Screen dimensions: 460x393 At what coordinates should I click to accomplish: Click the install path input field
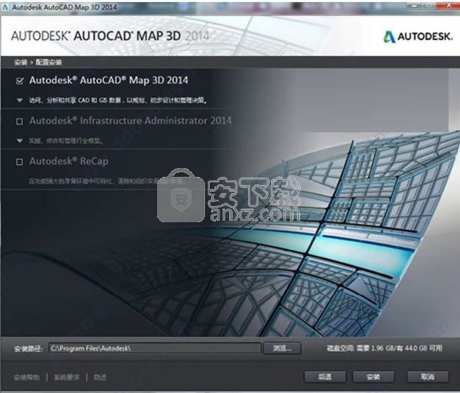click(x=154, y=348)
